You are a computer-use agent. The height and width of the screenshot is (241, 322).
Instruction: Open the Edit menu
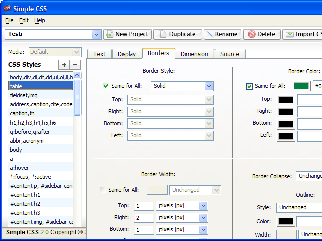(x=24, y=20)
